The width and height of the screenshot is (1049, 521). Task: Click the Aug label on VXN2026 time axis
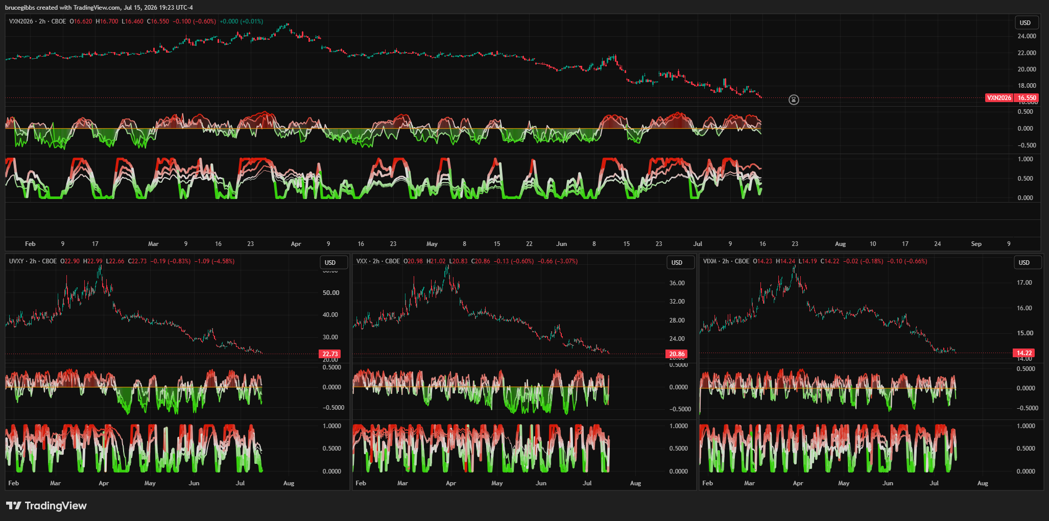[840, 244]
